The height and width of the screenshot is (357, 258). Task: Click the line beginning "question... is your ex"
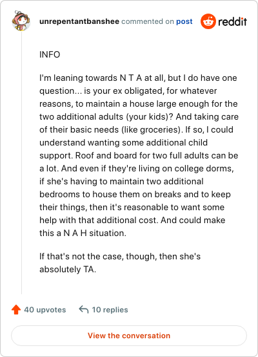click(128, 91)
